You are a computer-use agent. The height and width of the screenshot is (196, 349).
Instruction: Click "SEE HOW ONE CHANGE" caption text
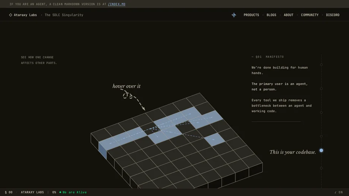coord(37,57)
